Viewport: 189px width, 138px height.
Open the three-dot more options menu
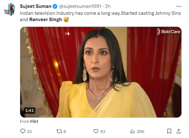pyautogui.click(x=178, y=7)
